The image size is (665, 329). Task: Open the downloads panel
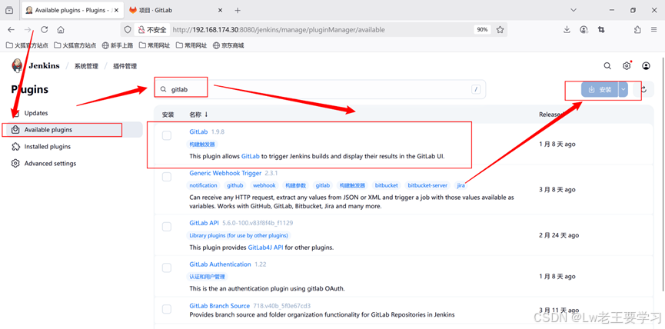(567, 30)
